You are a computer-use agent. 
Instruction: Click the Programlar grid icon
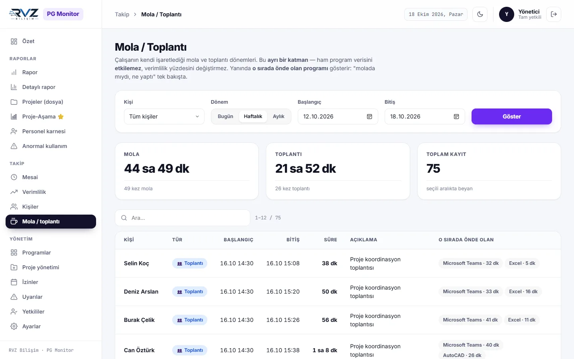tap(14, 252)
